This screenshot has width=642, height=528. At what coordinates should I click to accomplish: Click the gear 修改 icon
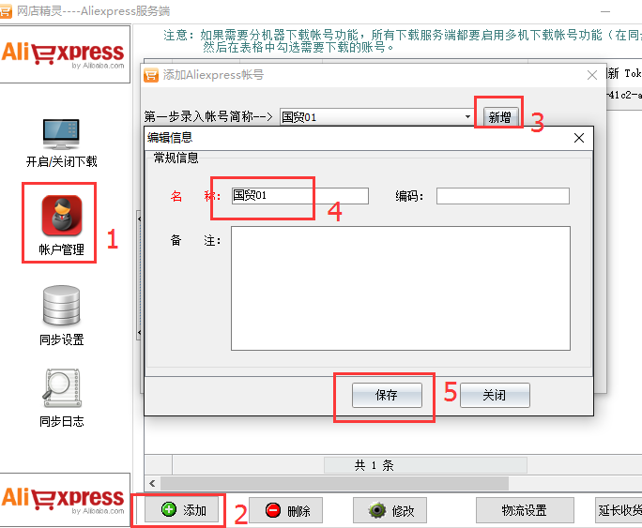point(377,510)
